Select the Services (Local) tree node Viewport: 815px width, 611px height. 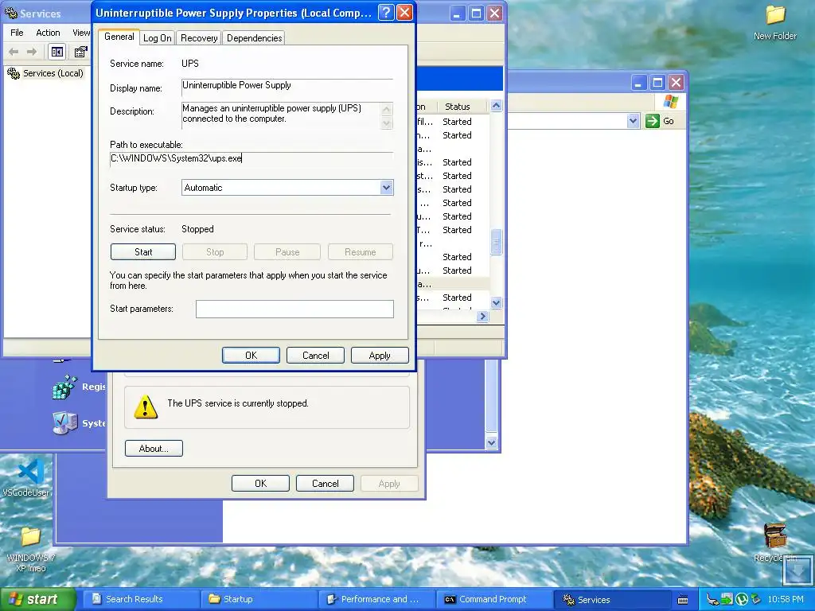(45, 73)
